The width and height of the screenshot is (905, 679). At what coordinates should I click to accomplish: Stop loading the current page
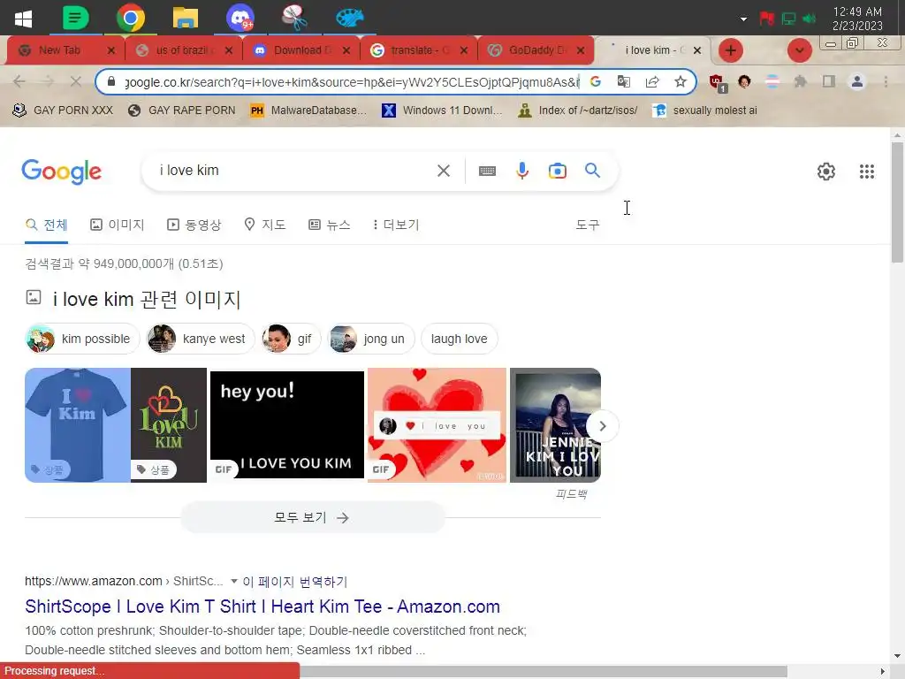pyautogui.click(x=75, y=82)
